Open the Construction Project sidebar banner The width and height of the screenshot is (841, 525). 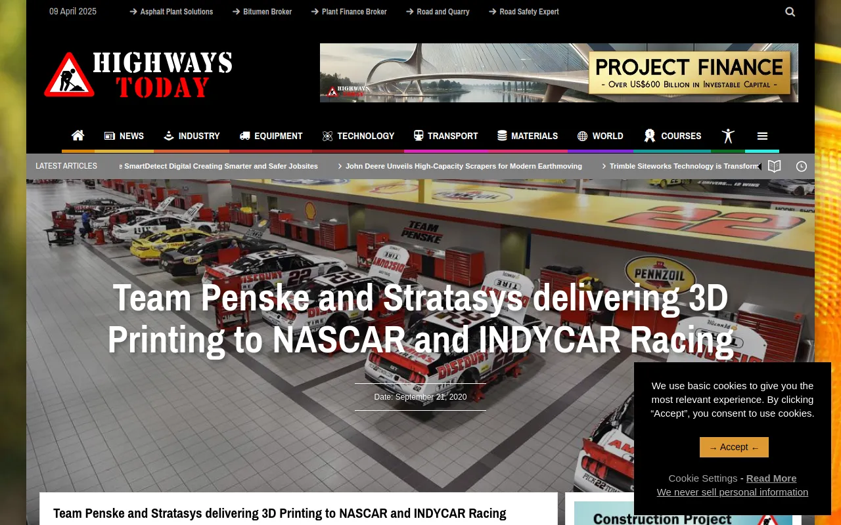point(683,513)
